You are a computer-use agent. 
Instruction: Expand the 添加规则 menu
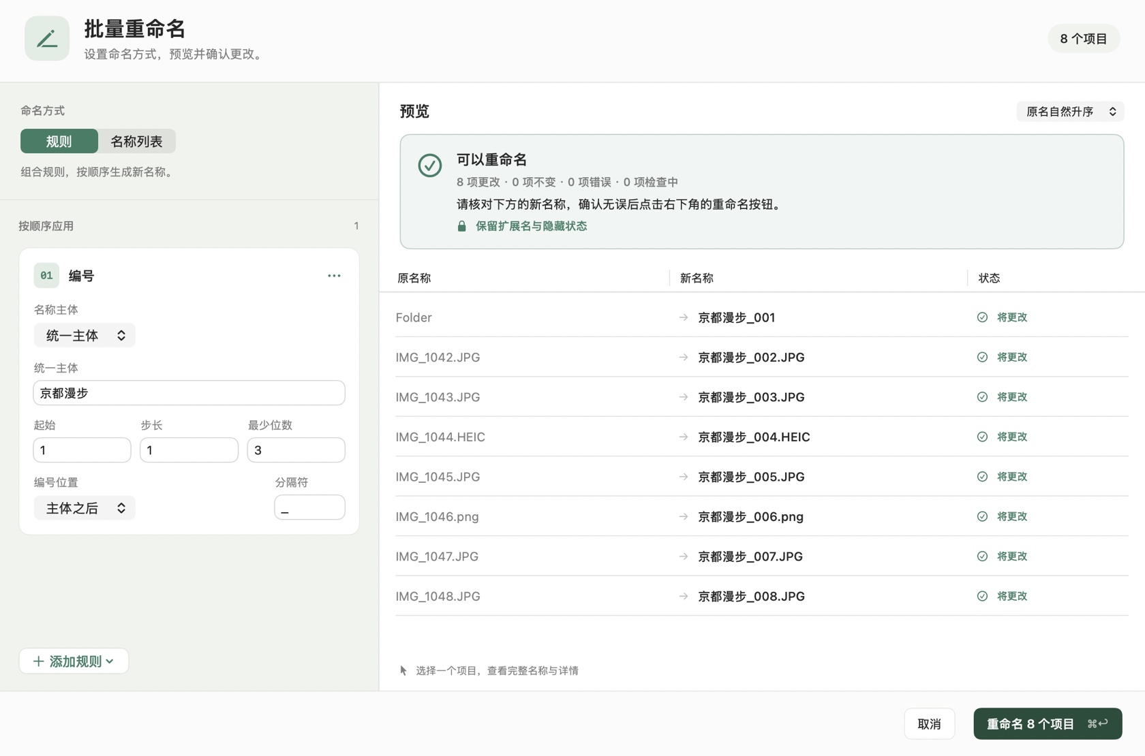coord(74,661)
